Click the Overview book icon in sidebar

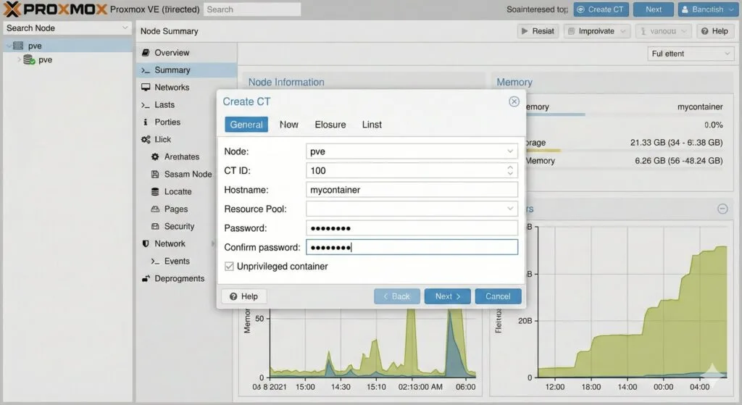146,53
